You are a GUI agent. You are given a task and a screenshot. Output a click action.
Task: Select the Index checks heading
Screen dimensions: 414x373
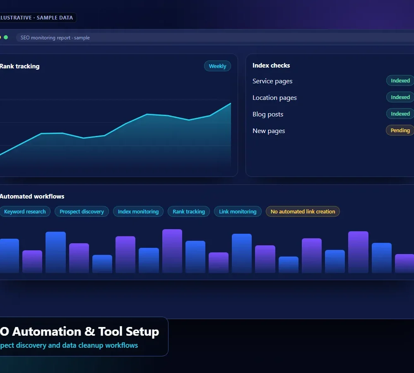click(x=271, y=65)
